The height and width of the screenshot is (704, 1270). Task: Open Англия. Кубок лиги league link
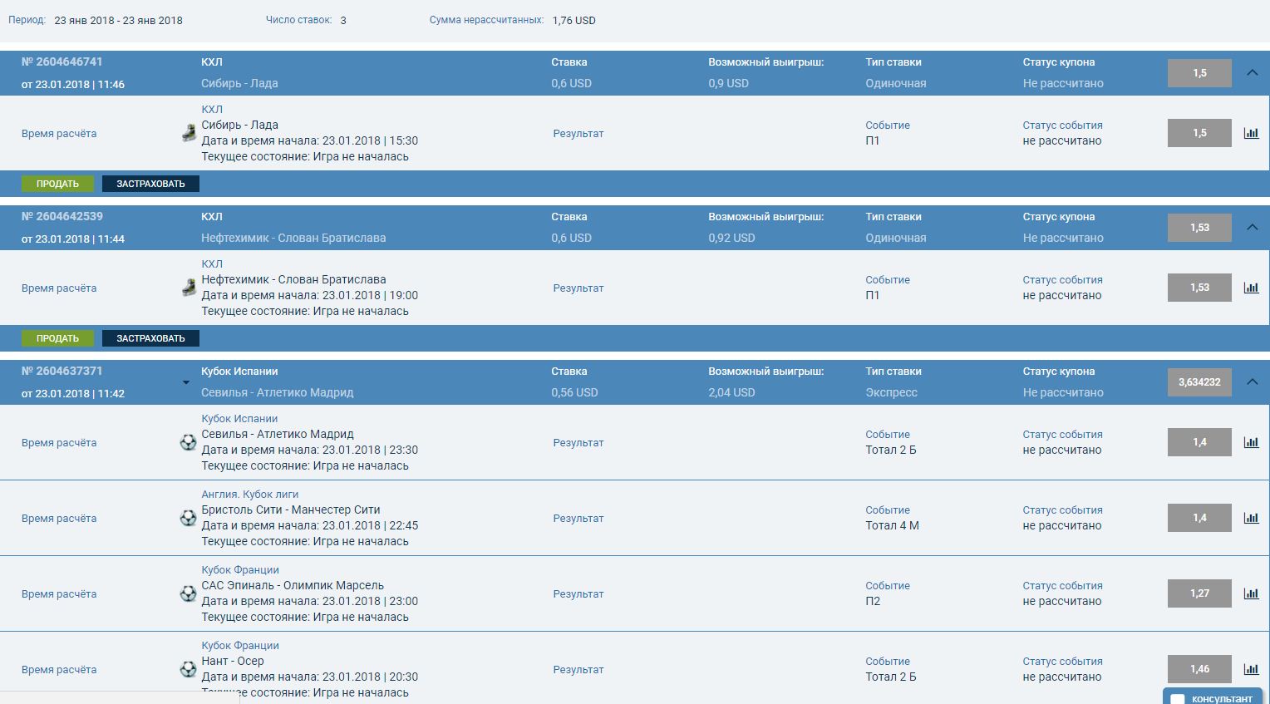[x=249, y=494]
